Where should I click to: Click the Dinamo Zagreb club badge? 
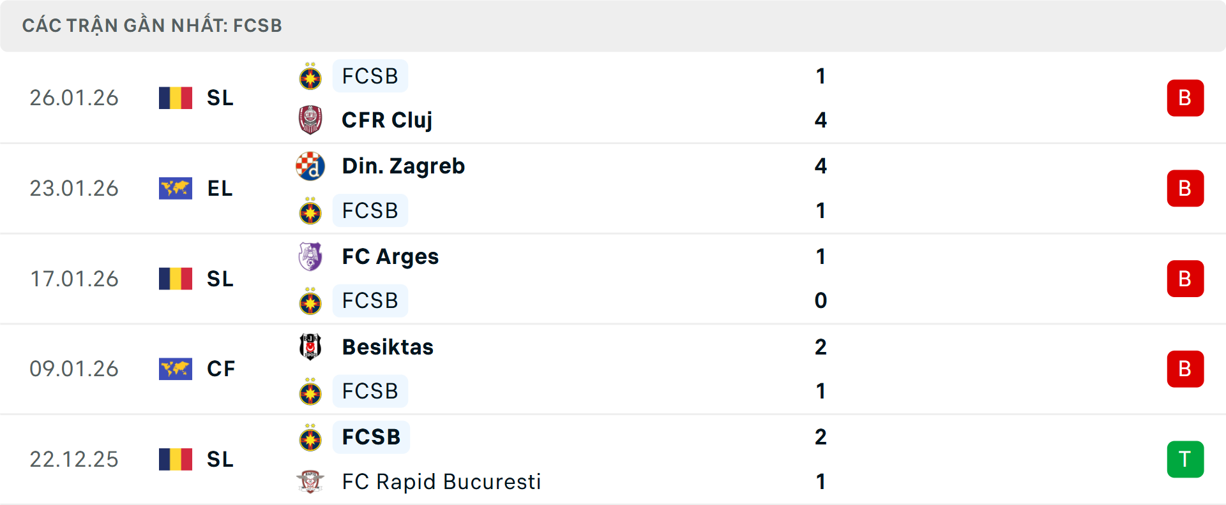pyautogui.click(x=310, y=166)
